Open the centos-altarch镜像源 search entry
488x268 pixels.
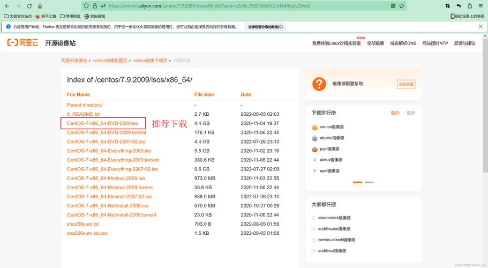[336, 240]
